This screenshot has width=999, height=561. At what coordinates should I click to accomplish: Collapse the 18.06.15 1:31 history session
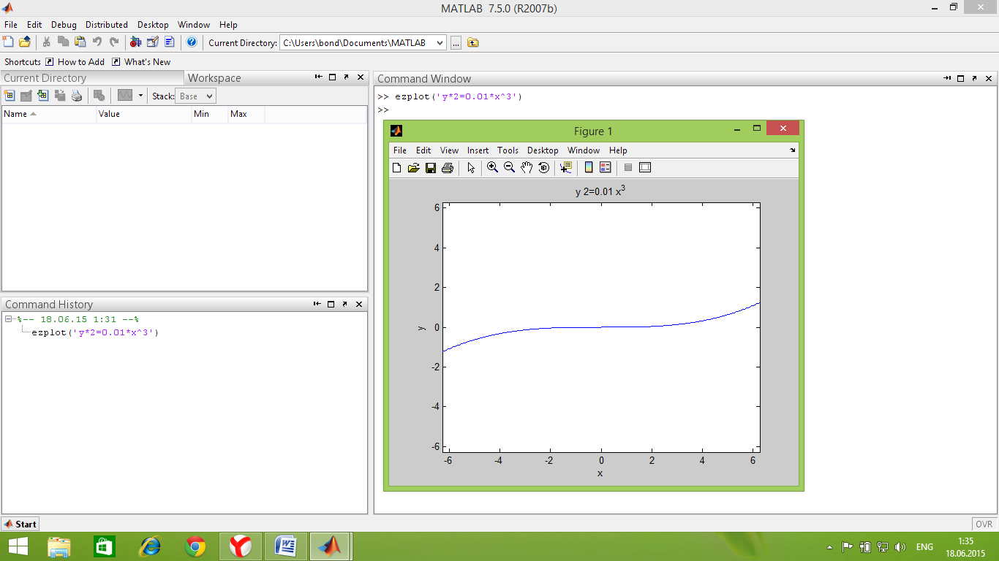pyautogui.click(x=8, y=319)
